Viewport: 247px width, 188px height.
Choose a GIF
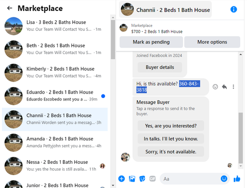pos(153,179)
